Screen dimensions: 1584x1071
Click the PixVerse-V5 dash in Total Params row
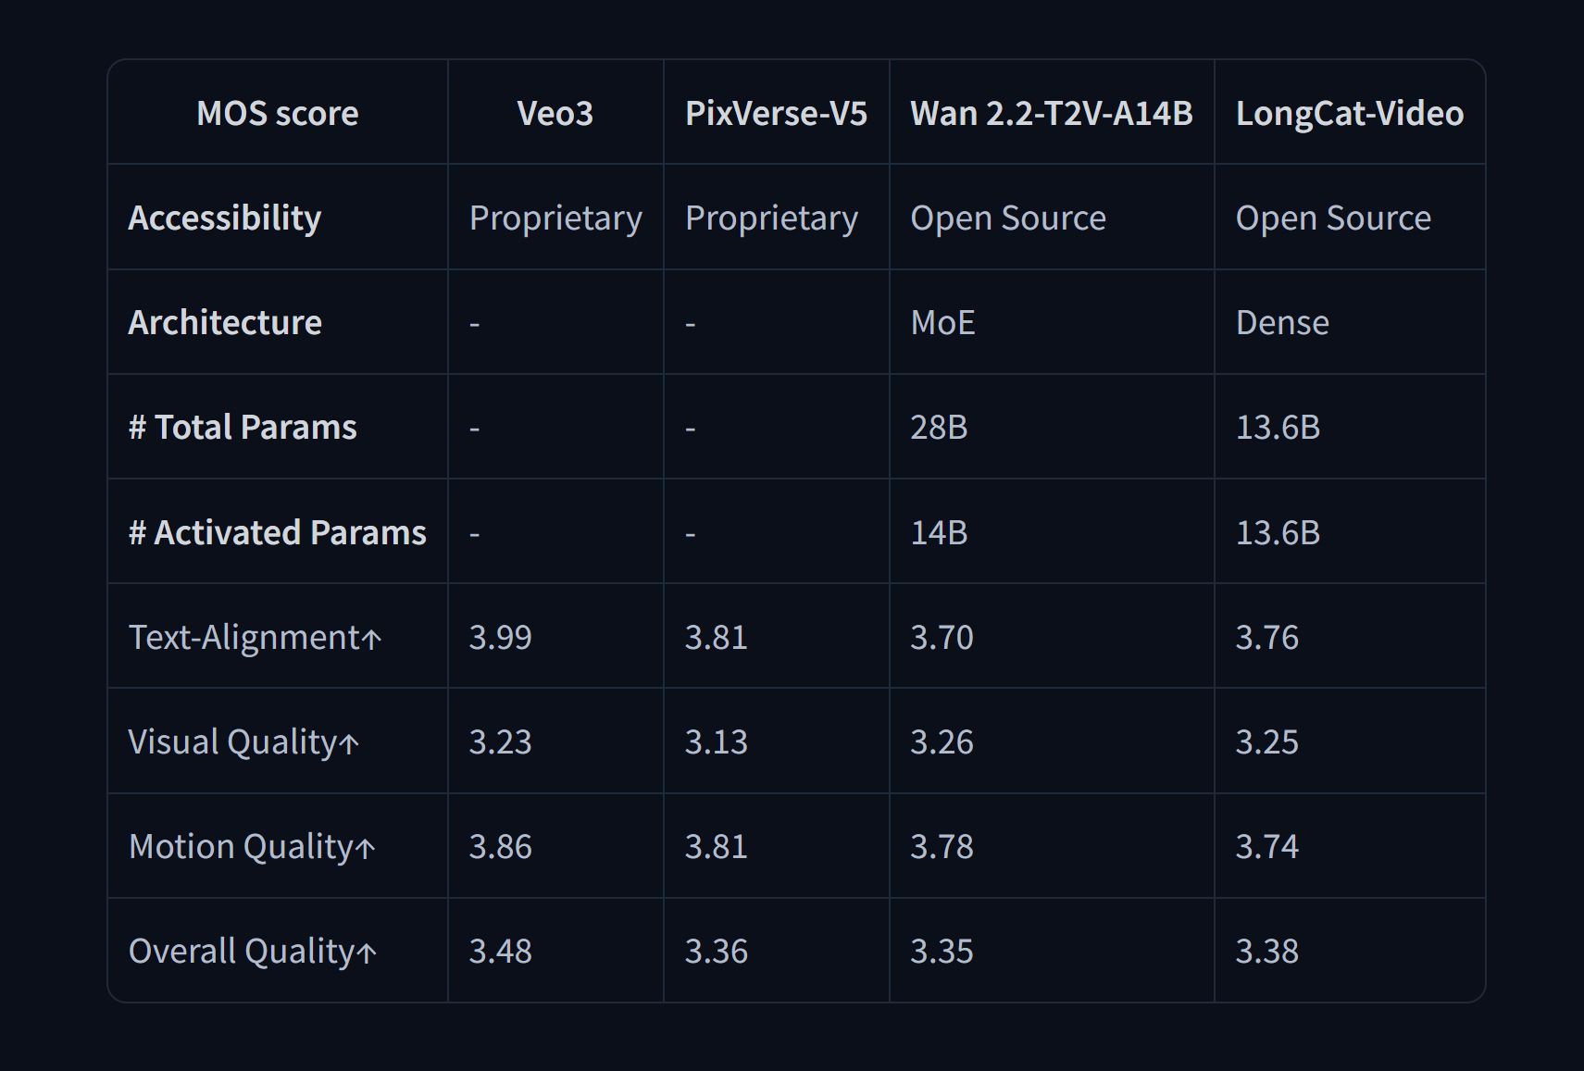[691, 429]
